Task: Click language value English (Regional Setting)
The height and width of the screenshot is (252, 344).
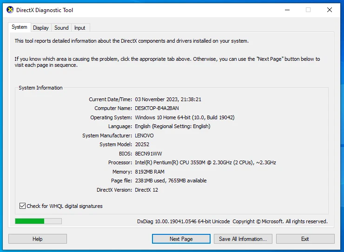Action: click(x=172, y=126)
